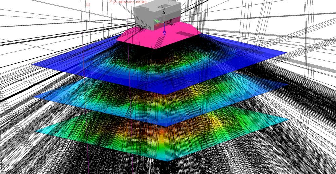
Task: Click the red square marker near the top
Action: click(x=88, y=4)
